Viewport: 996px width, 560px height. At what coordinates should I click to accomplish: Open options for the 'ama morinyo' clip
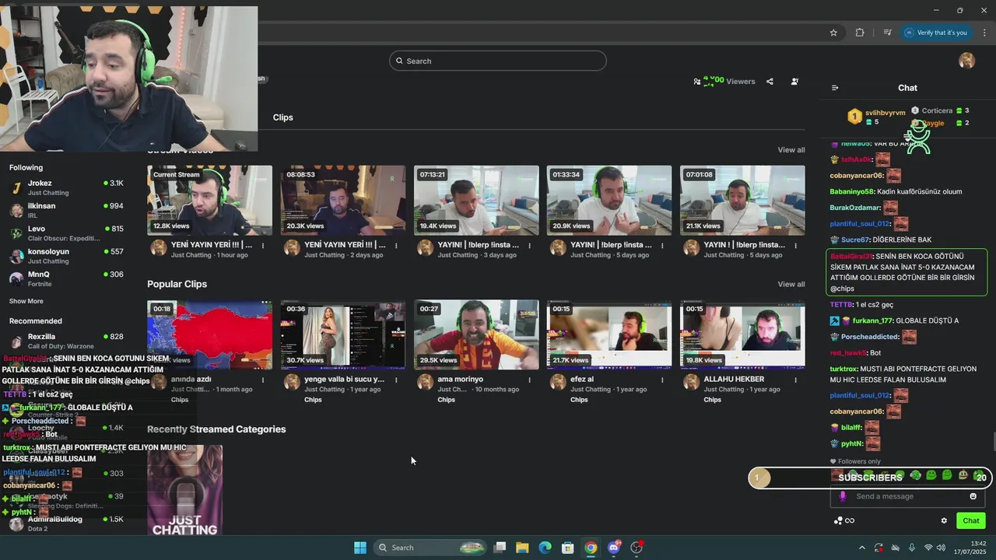529,380
